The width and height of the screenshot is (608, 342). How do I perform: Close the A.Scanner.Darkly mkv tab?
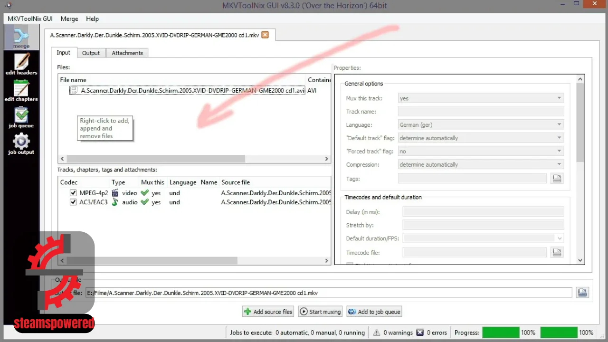point(265,35)
